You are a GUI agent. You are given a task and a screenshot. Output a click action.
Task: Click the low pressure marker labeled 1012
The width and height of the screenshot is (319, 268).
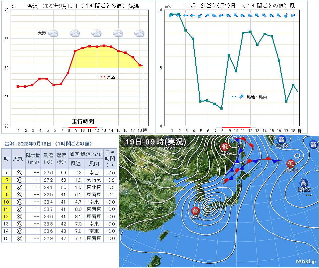pos(291,163)
